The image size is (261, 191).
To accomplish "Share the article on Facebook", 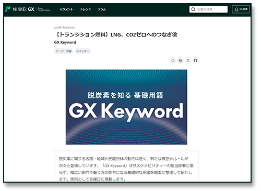I will point(196,60).
